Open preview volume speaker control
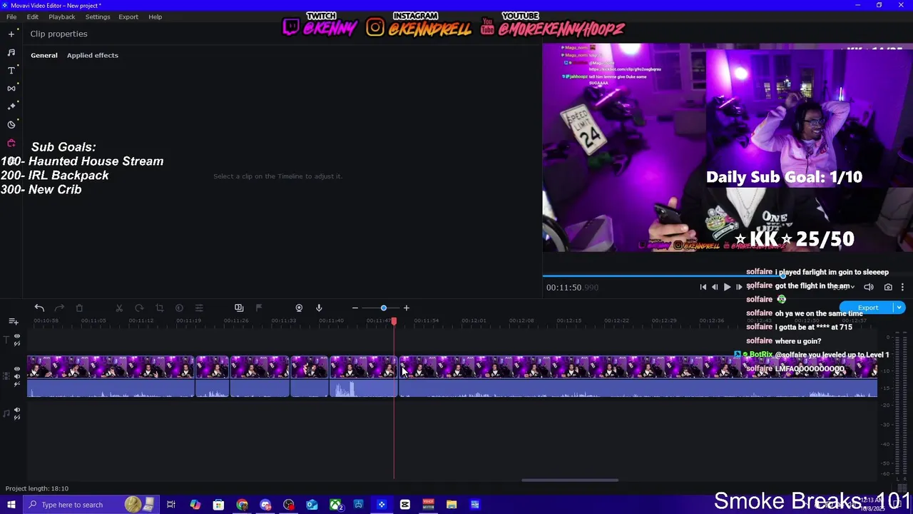Viewport: 913px width, 514px height. [869, 287]
